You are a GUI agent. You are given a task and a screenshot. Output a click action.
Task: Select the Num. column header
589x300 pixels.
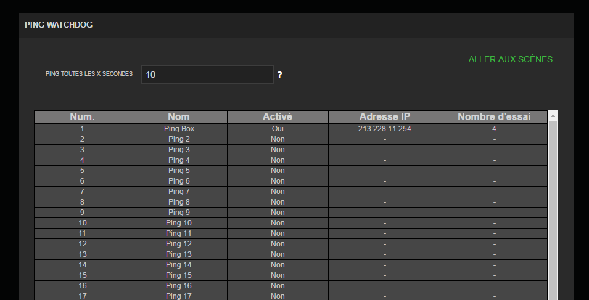[82, 116]
